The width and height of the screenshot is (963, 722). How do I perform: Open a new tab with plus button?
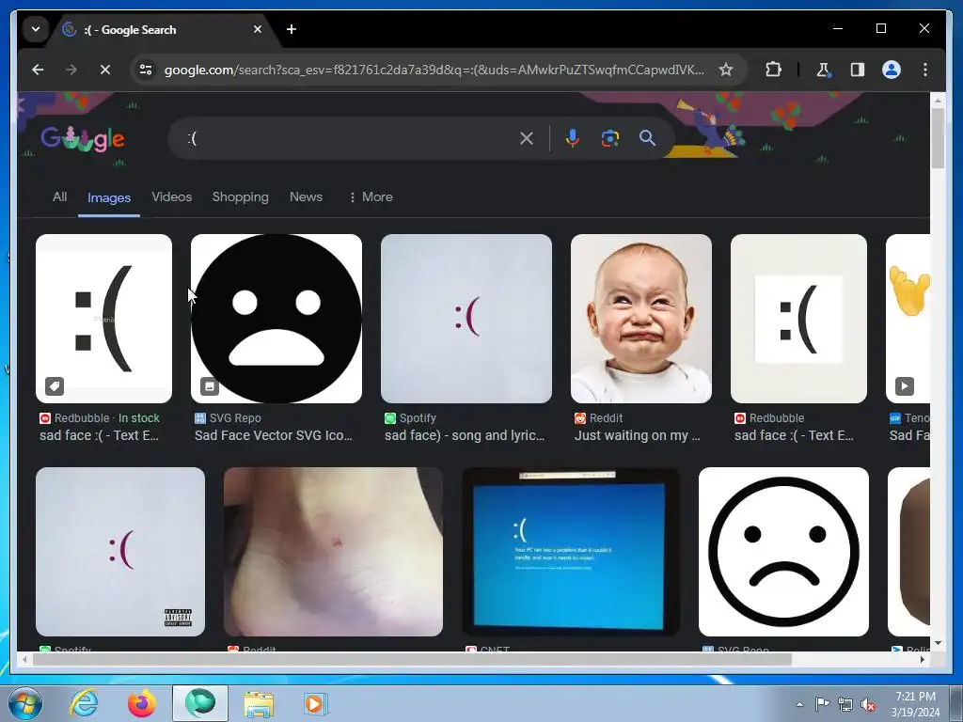click(x=292, y=29)
